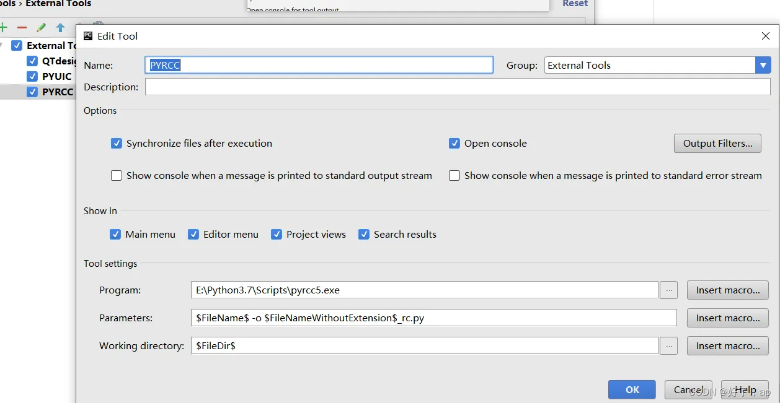Click the pencil edit tool icon
Viewport: 780px width, 403px height.
(41, 28)
